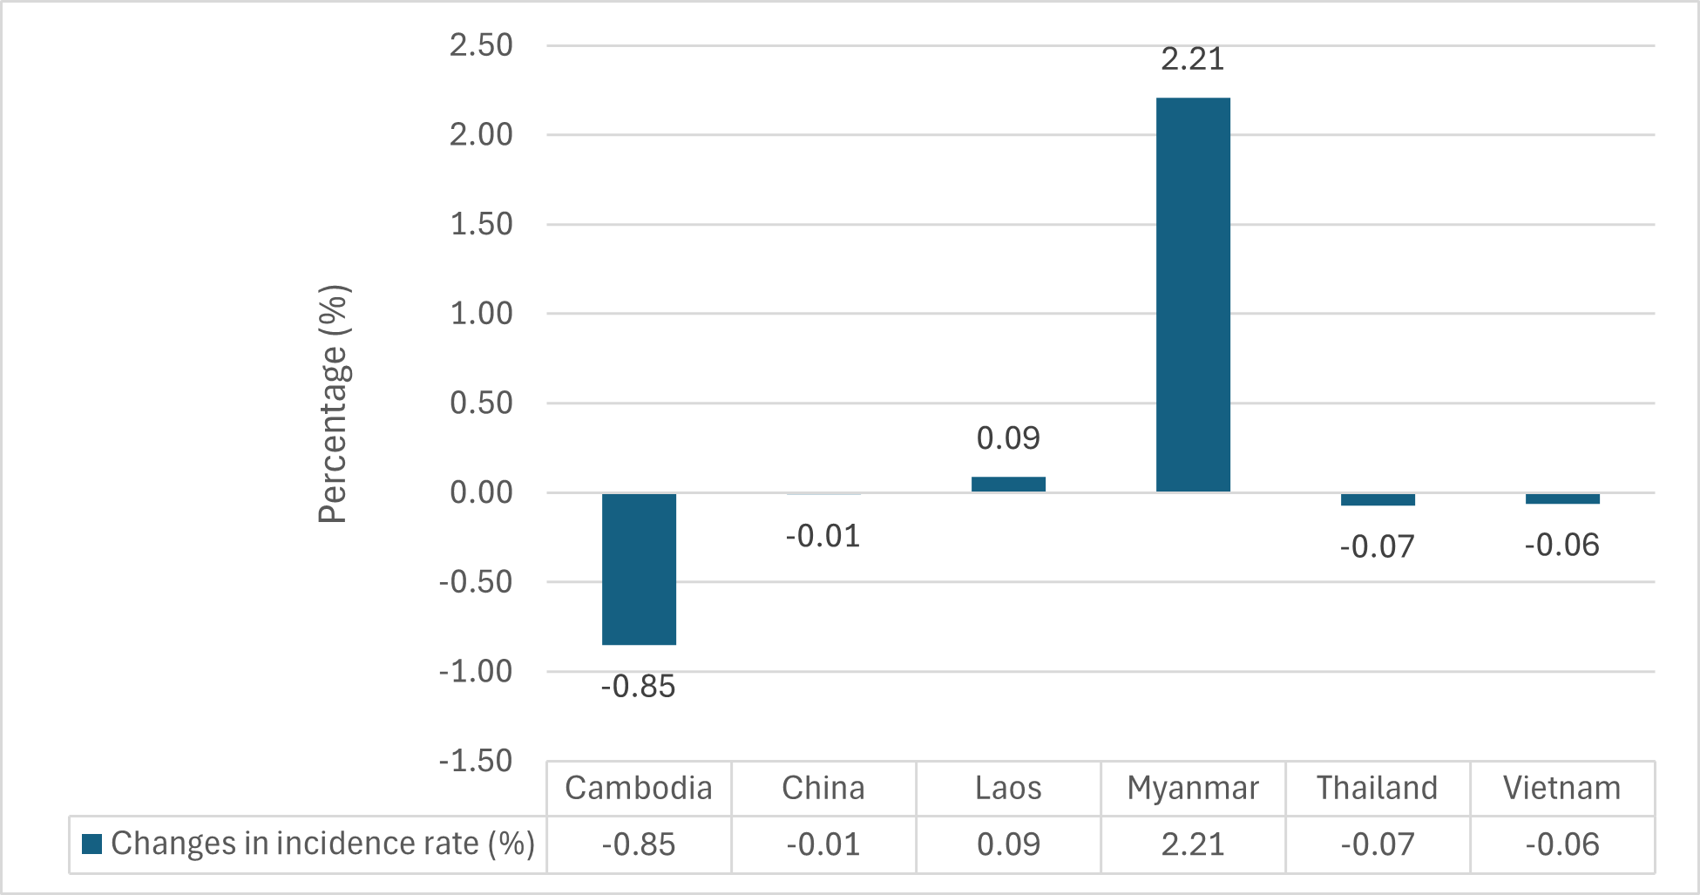Click the Cambodia header in the data table

coord(639,788)
